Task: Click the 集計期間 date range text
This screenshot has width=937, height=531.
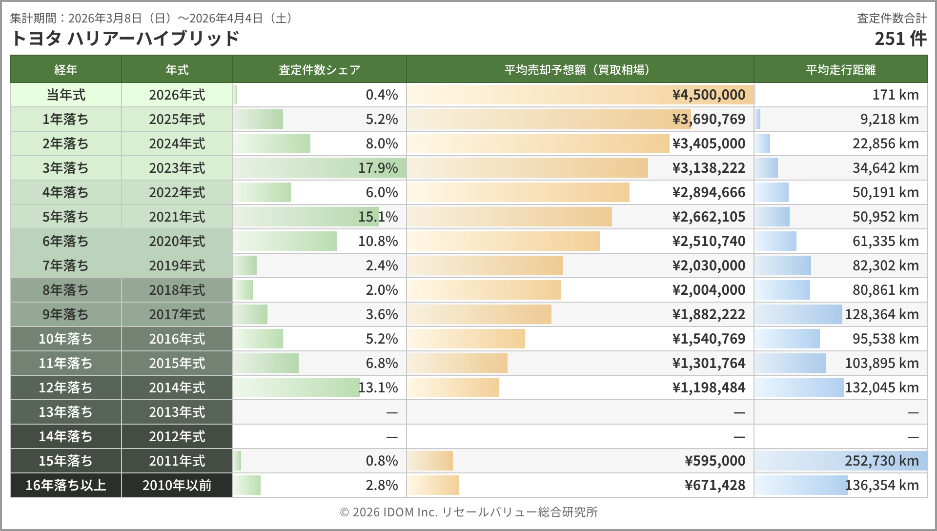Action: coord(152,19)
